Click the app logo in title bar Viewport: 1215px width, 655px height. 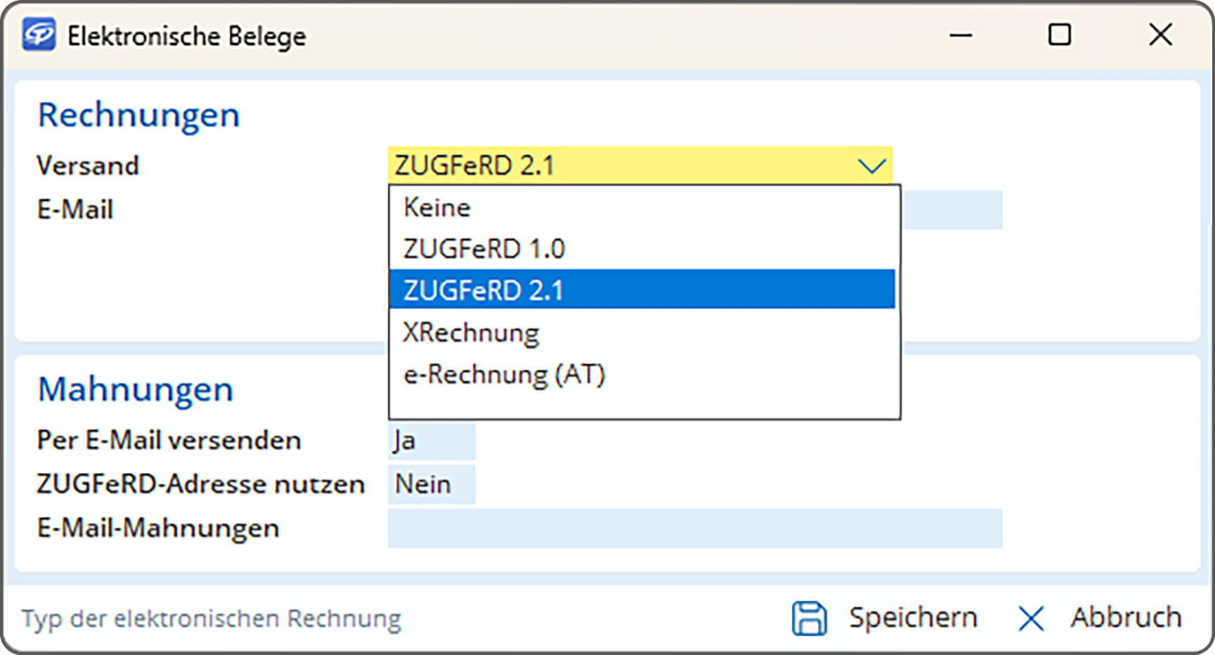pyautogui.click(x=39, y=35)
